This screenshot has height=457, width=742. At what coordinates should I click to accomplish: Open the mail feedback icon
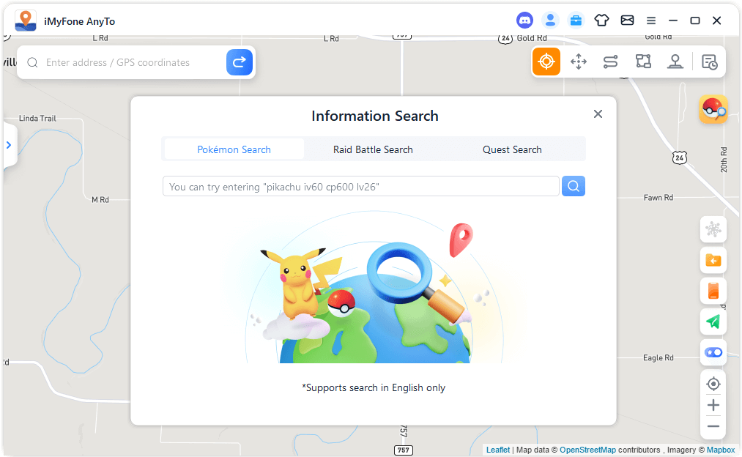[x=627, y=21]
